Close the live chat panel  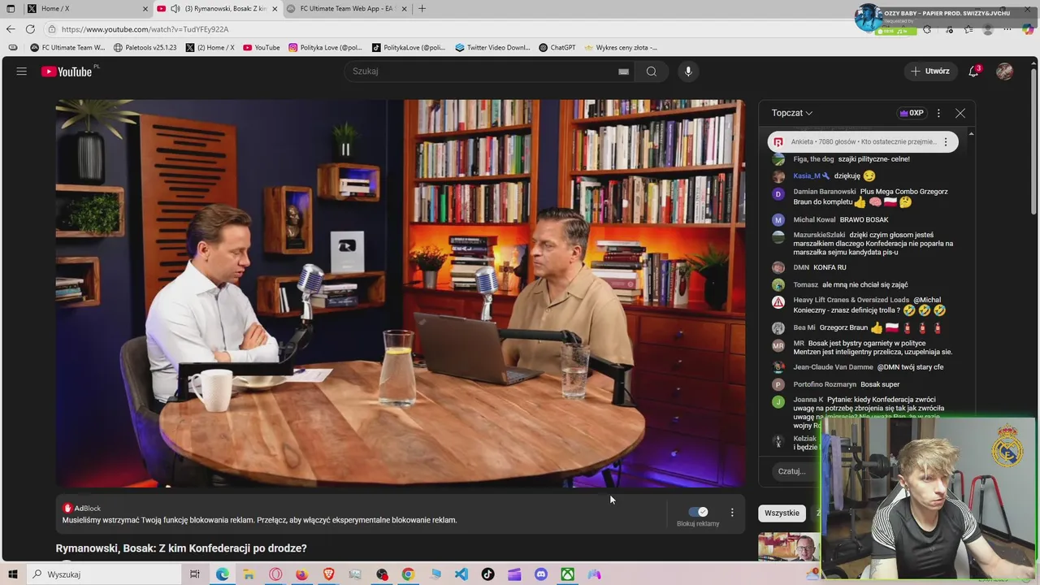pyautogui.click(x=960, y=113)
